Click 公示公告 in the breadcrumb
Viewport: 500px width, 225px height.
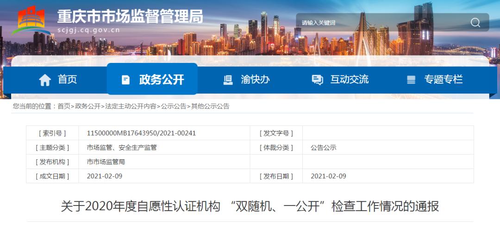point(174,106)
